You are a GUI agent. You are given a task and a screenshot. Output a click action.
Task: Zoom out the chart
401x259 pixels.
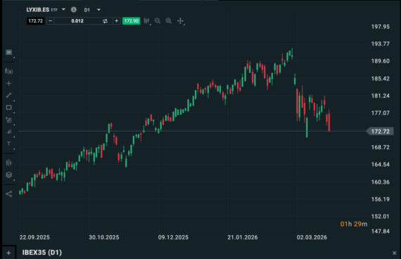[158, 20]
